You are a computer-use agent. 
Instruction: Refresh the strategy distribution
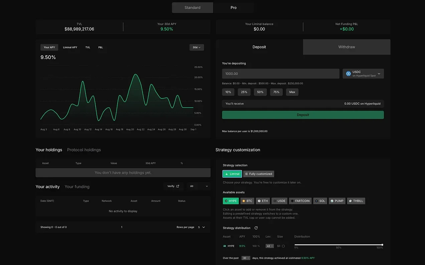[256, 228]
